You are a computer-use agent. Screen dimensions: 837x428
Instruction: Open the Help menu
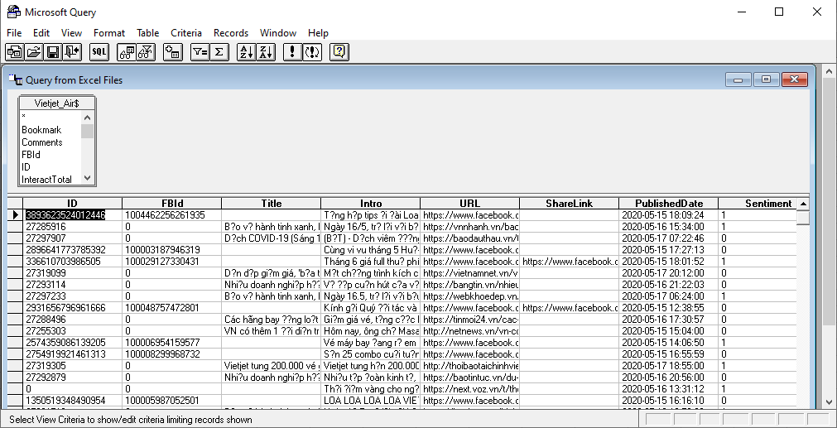click(318, 33)
